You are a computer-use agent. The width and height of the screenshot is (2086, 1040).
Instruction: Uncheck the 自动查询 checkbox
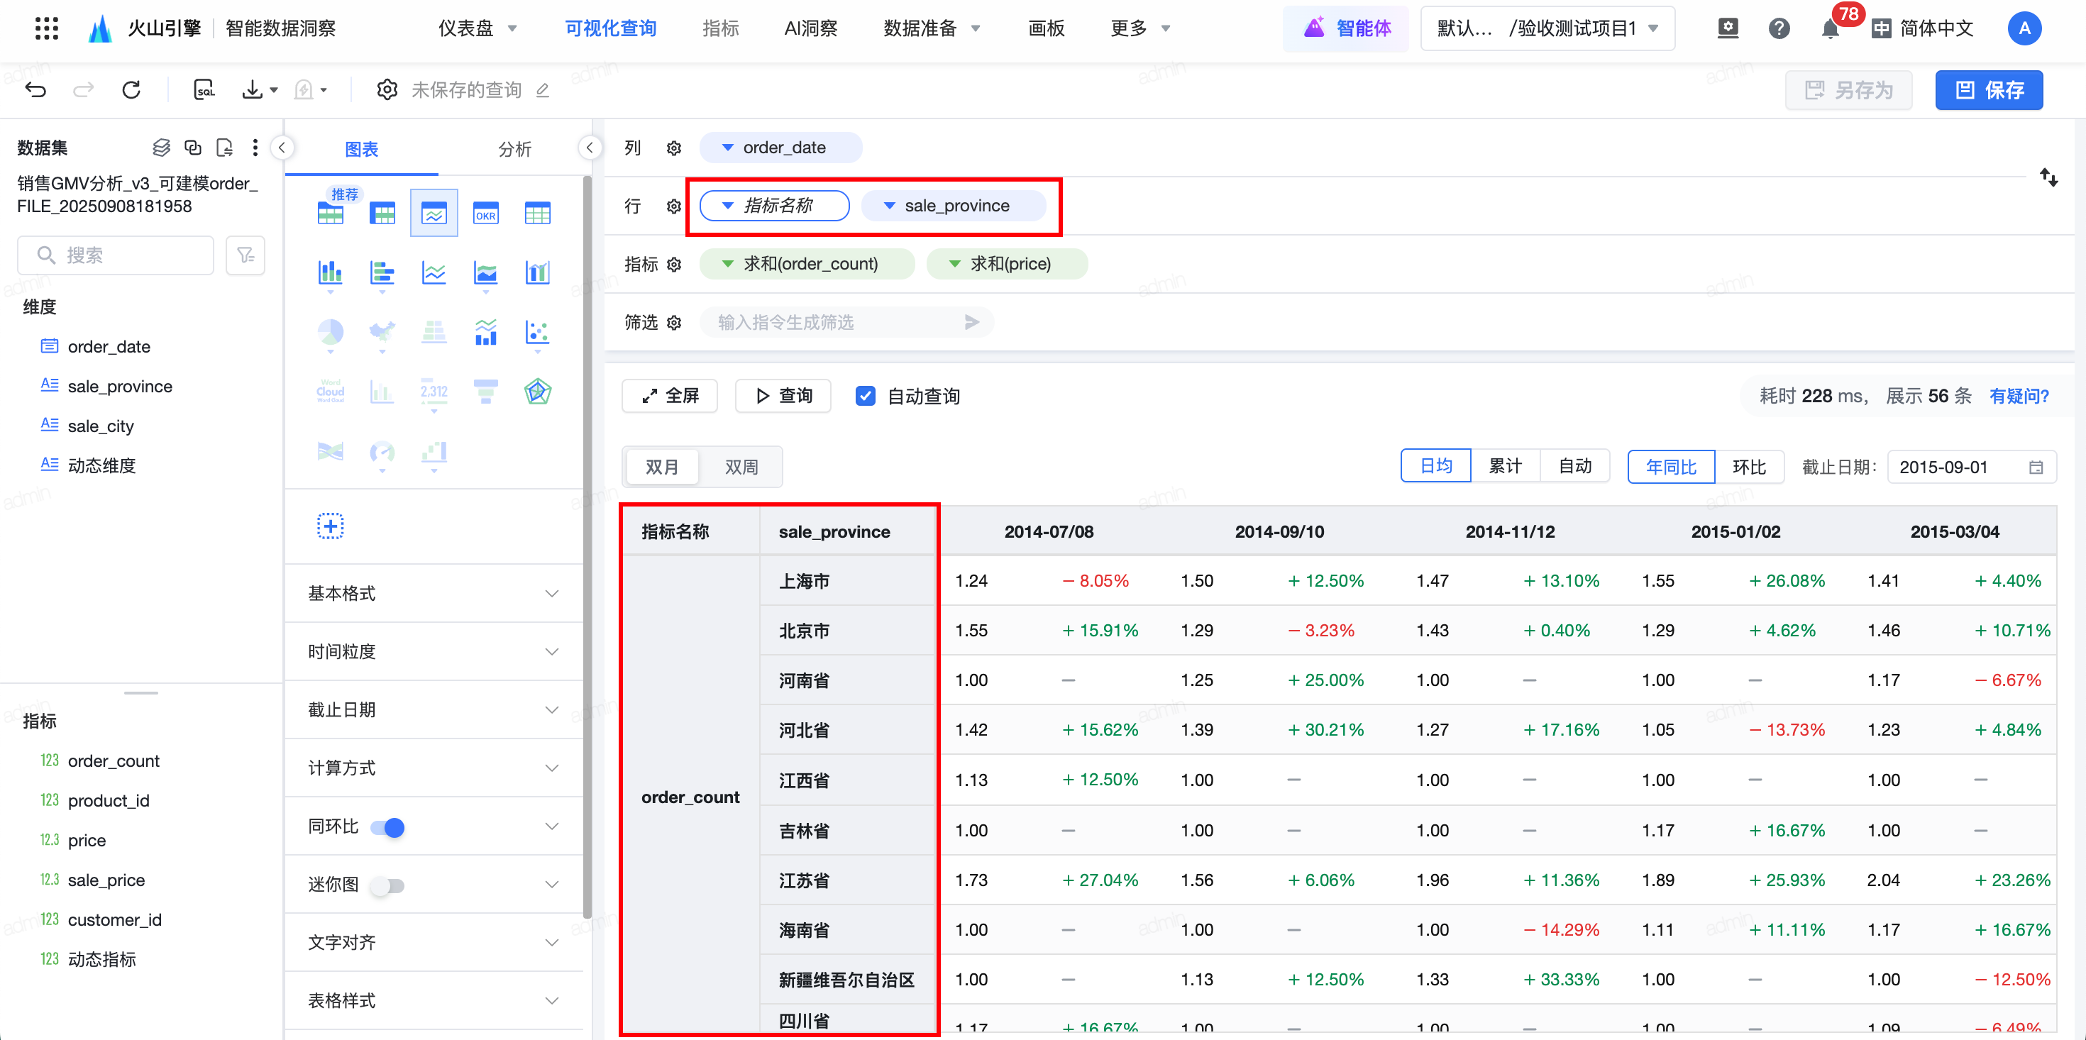(865, 396)
